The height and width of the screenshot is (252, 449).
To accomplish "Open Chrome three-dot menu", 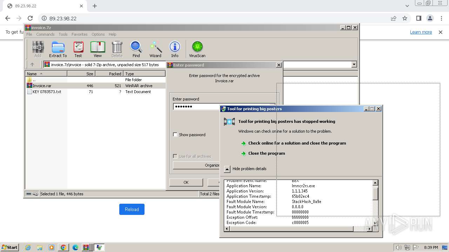I will pyautogui.click(x=441, y=18).
